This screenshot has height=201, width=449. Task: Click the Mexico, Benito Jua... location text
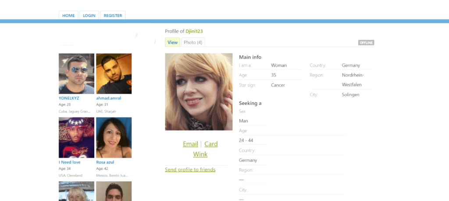(x=112, y=175)
